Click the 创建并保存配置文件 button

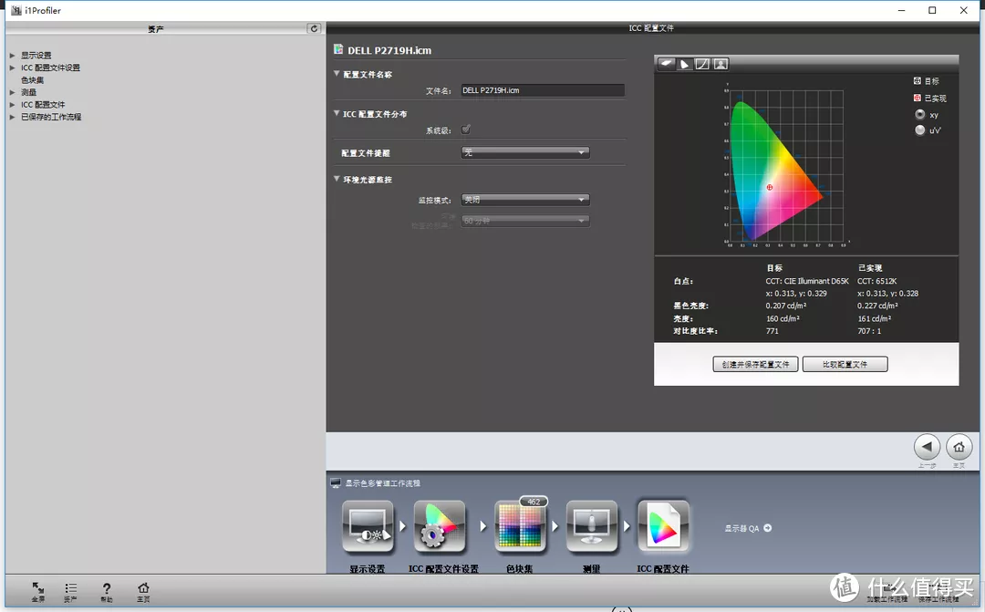coord(756,365)
